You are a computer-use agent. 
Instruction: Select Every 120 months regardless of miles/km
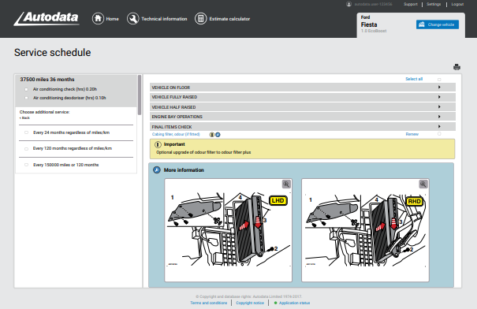pyautogui.click(x=27, y=149)
